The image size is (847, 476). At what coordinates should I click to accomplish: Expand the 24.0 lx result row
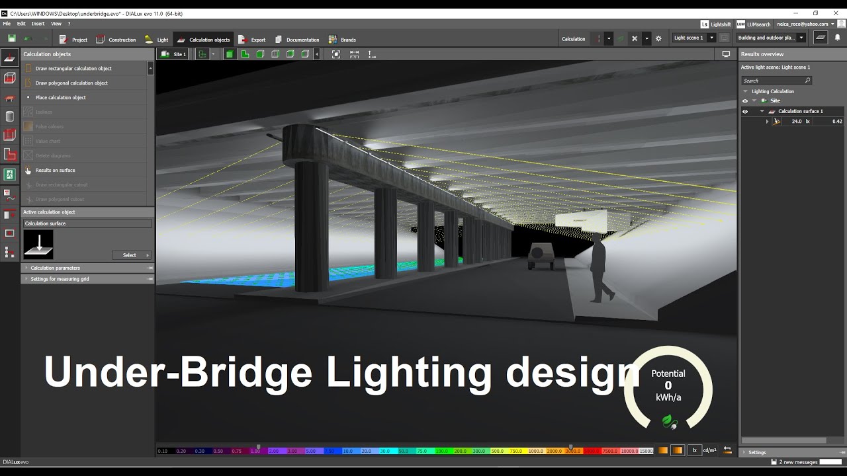(768, 122)
